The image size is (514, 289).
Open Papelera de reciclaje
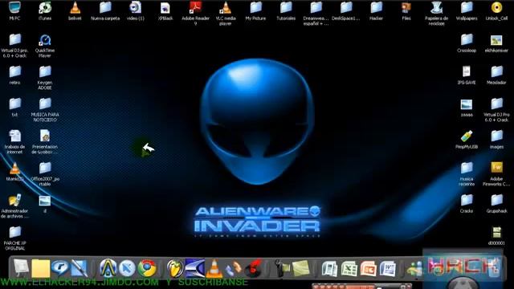point(436,8)
